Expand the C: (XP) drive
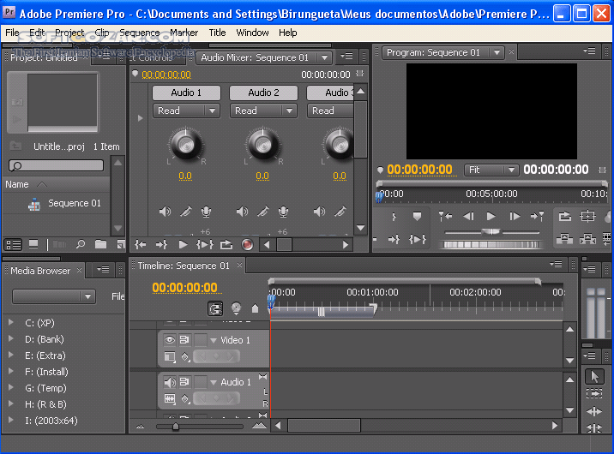 [x=11, y=323]
